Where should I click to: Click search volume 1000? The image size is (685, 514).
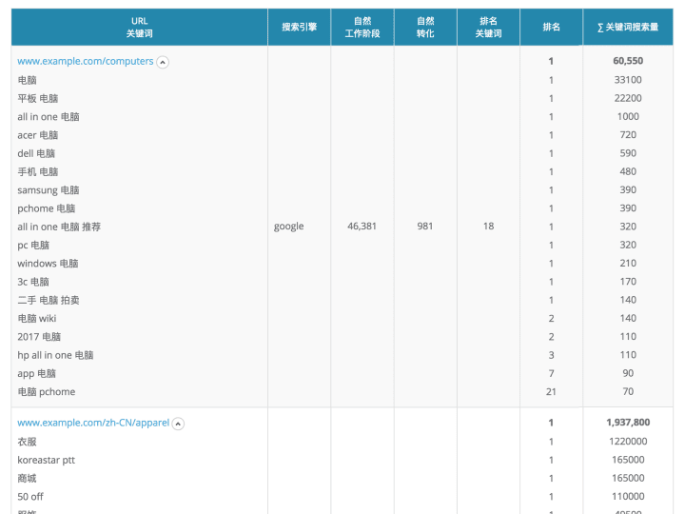pyautogui.click(x=628, y=117)
